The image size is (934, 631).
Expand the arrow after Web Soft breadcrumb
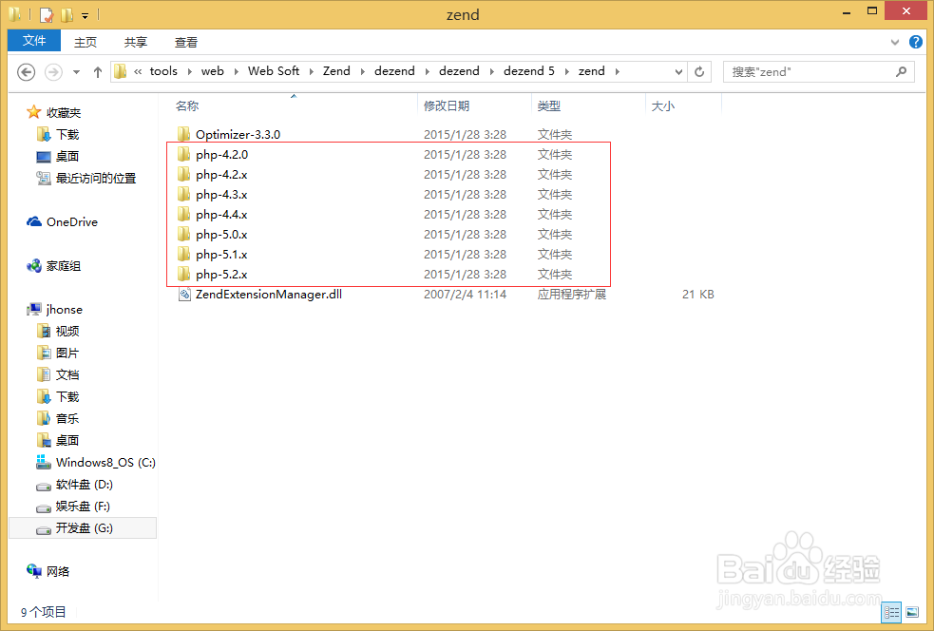point(311,72)
